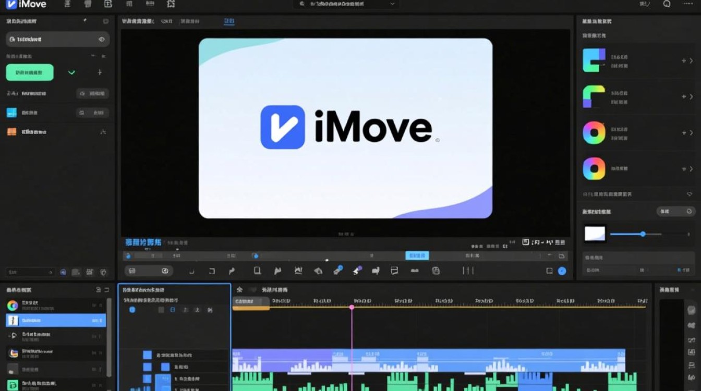The image size is (701, 391).
Task: Select the eraser-shaped tool in the toolbar
Action: click(x=318, y=271)
